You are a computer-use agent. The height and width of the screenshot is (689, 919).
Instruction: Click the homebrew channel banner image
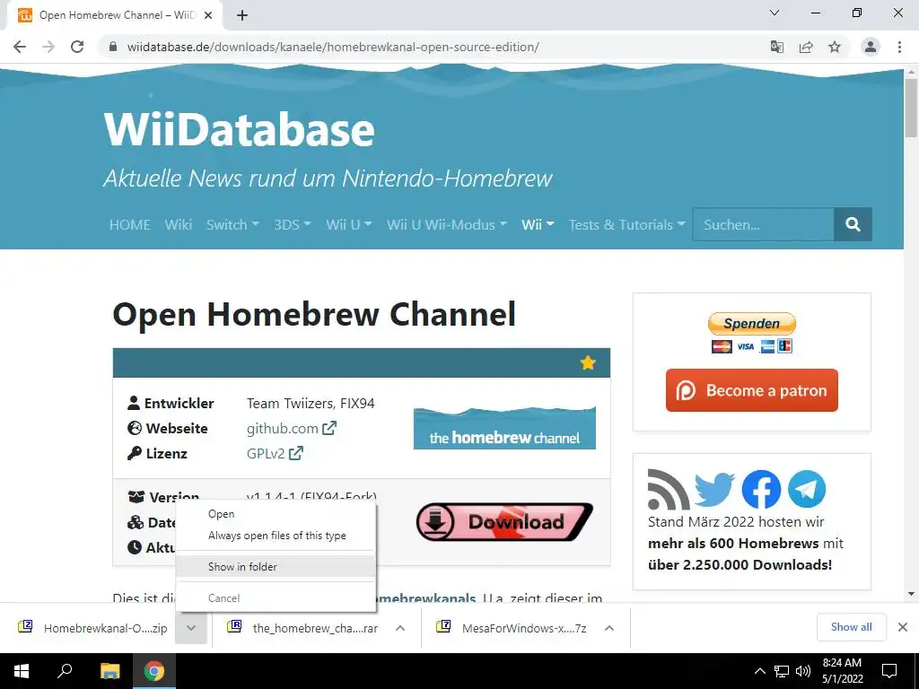504,428
